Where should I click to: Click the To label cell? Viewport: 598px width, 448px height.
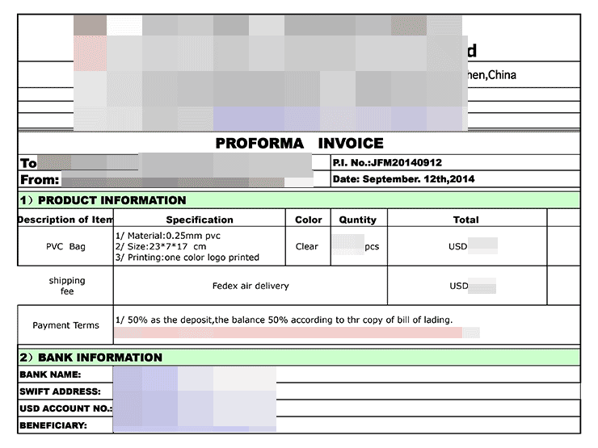click(28, 163)
